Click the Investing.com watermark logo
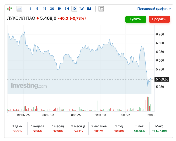The height and width of the screenshot is (141, 176). coord(29,86)
